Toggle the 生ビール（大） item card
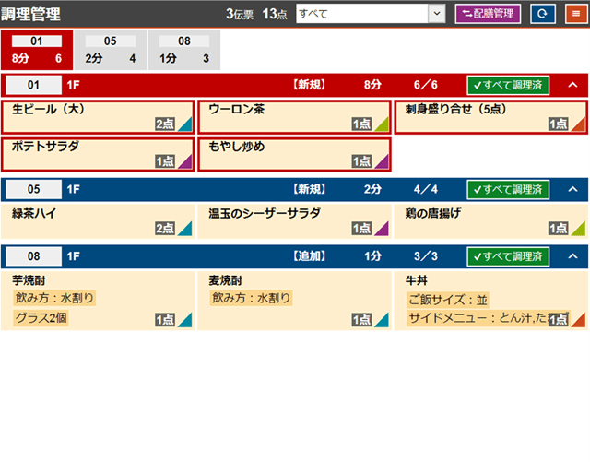Screen dimensions: 590x462 click(x=97, y=117)
